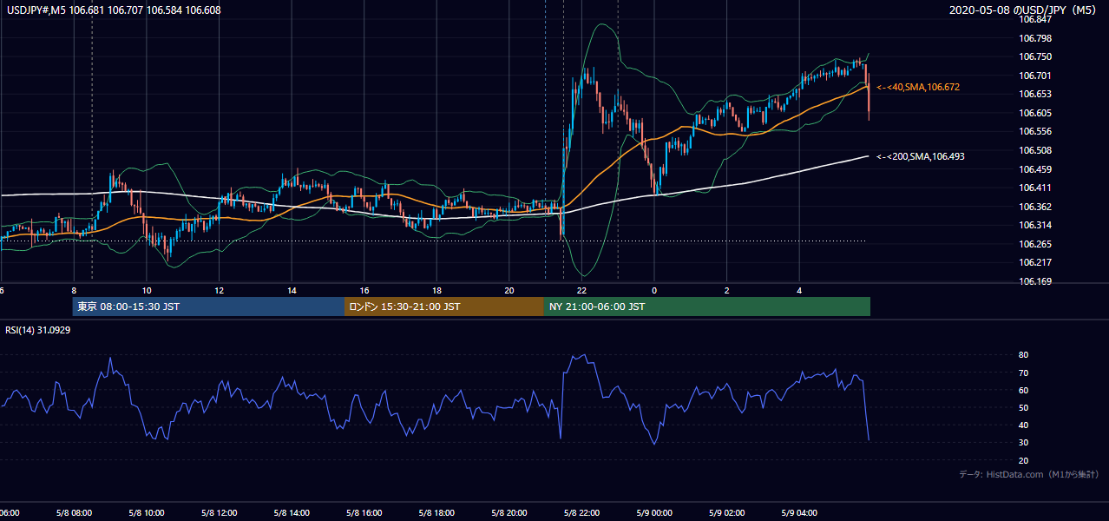1109x521 pixels.
Task: Click hour tick 16 under the price chart
Action: tap(364, 291)
